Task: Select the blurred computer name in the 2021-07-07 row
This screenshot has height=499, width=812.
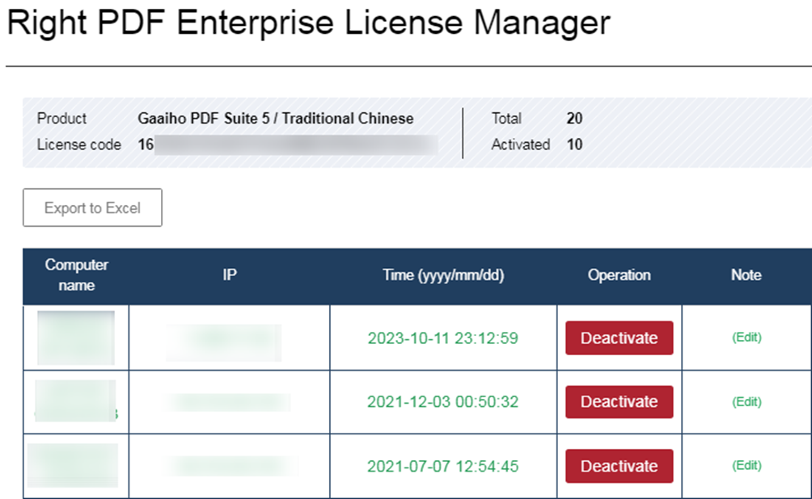Action: point(73,465)
